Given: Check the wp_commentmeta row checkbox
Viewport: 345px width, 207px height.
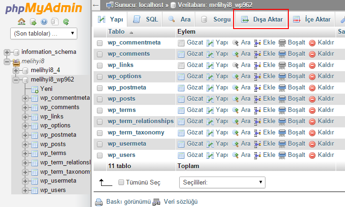Looking at the screenshot, I should coord(100,43).
